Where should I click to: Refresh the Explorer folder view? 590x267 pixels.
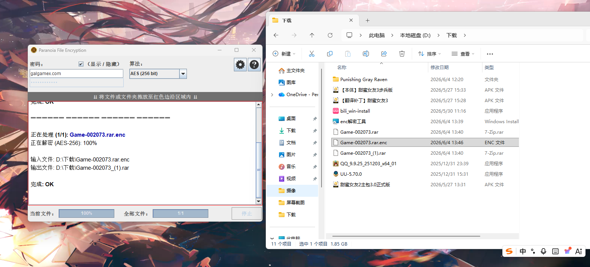click(x=330, y=35)
